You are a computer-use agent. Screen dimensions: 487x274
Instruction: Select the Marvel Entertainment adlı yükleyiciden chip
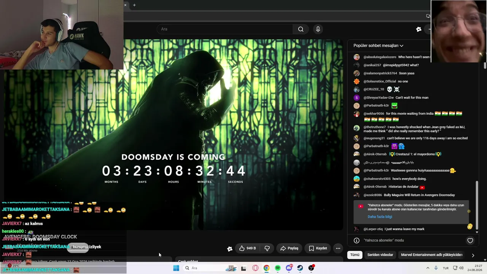pos(432,255)
